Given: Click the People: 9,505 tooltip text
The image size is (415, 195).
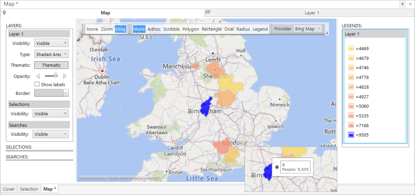Looking at the screenshot, I should pyautogui.click(x=295, y=169).
